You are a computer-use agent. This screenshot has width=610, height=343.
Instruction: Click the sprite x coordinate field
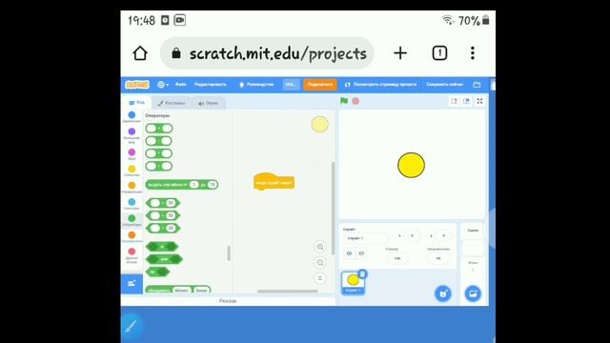point(412,235)
